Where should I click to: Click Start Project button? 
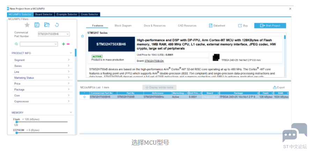point(270,26)
